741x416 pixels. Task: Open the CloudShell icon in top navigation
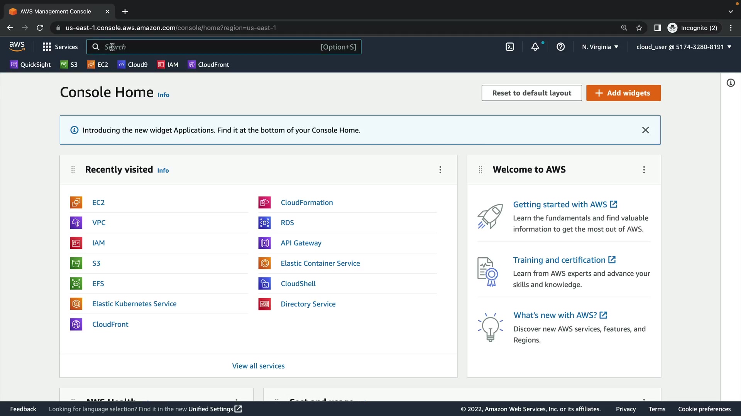510,47
